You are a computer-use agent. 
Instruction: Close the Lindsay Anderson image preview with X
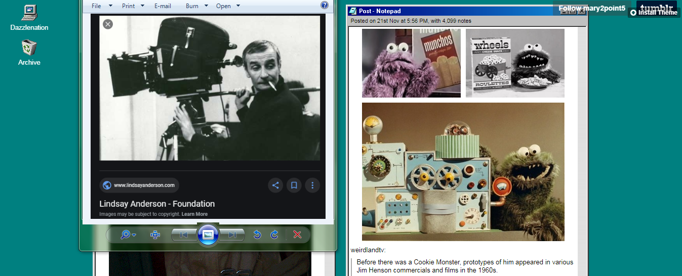(107, 24)
